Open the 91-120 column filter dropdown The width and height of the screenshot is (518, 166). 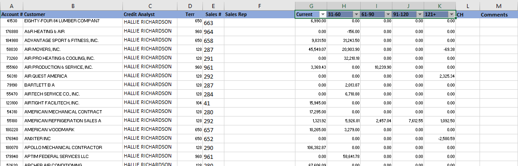(420, 15)
